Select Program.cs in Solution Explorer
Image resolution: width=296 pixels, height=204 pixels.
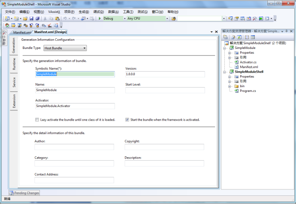248,91
